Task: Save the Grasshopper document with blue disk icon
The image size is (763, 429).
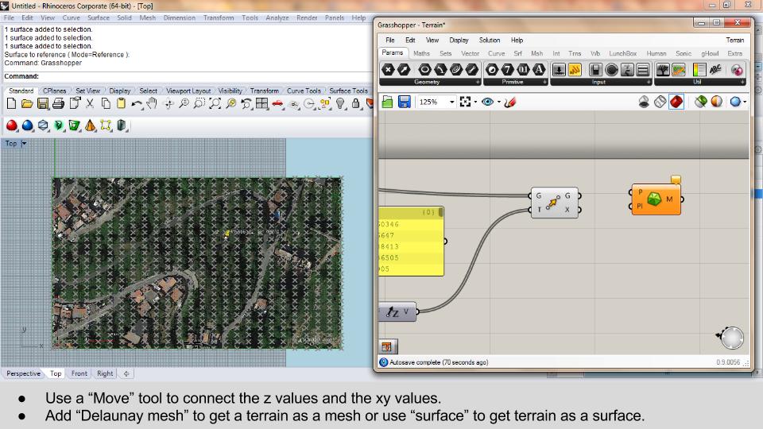Action: pos(405,102)
